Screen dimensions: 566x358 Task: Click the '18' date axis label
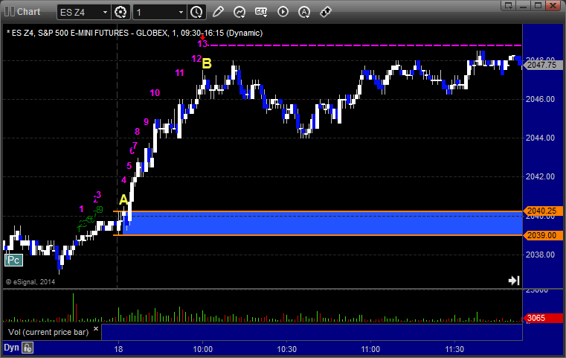118,349
